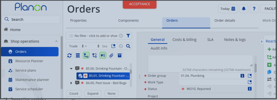This screenshot has width=277, height=100.
Task: Click the archive box toolbar icon
Action: pos(120,55)
